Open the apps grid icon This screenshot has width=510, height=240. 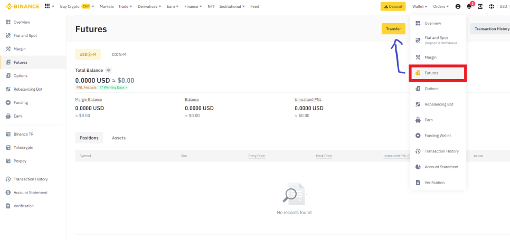[x=47, y=6]
